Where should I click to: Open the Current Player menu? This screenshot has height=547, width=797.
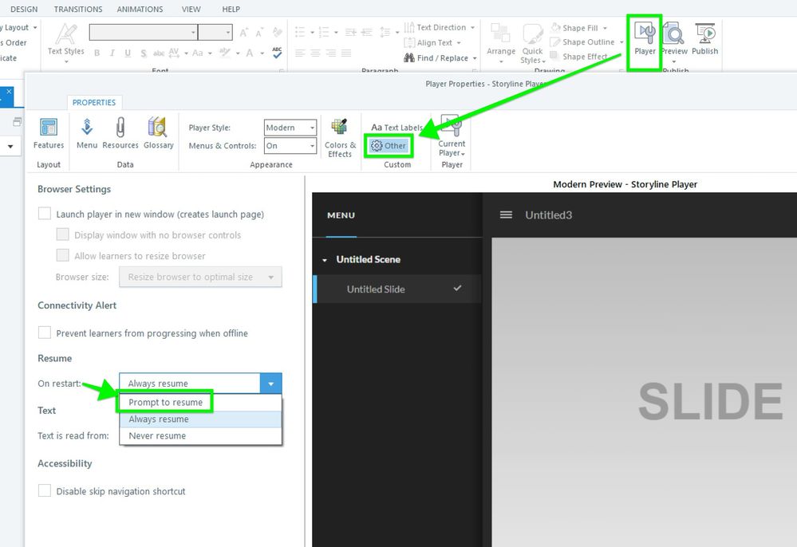(x=452, y=136)
